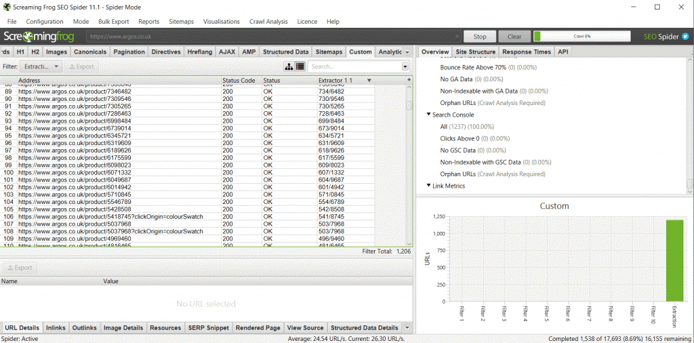The image size is (694, 343).
Task: Show more bottom tabs dropdown arrow
Action: pos(407,328)
